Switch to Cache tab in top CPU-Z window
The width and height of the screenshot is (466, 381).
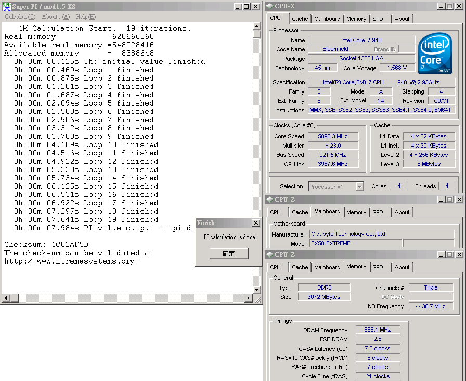pyautogui.click(x=300, y=19)
